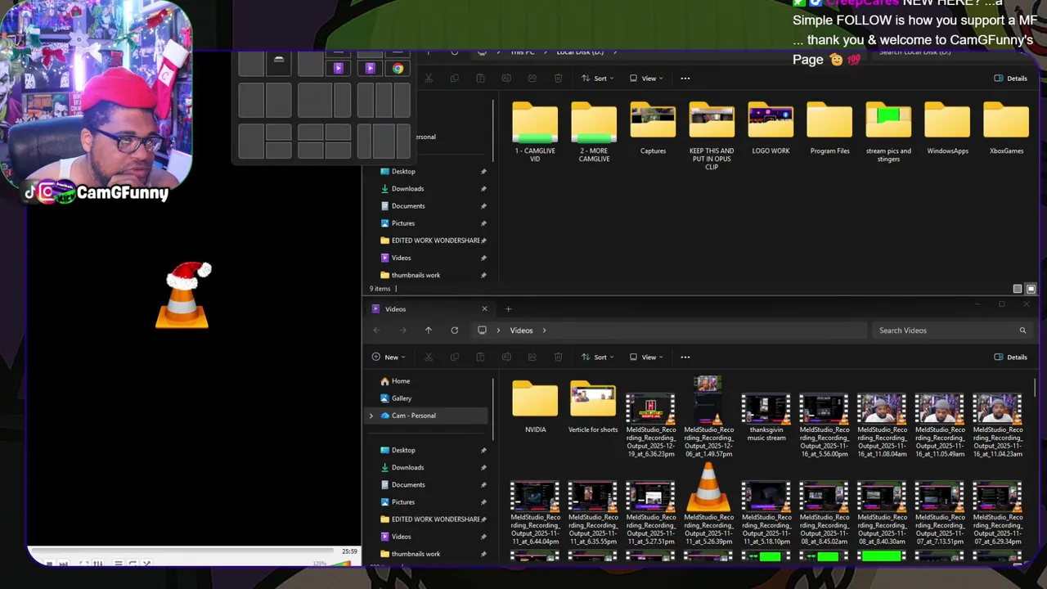The height and width of the screenshot is (589, 1047).
Task: Open the View dropdown in Videos window
Action: [647, 357]
